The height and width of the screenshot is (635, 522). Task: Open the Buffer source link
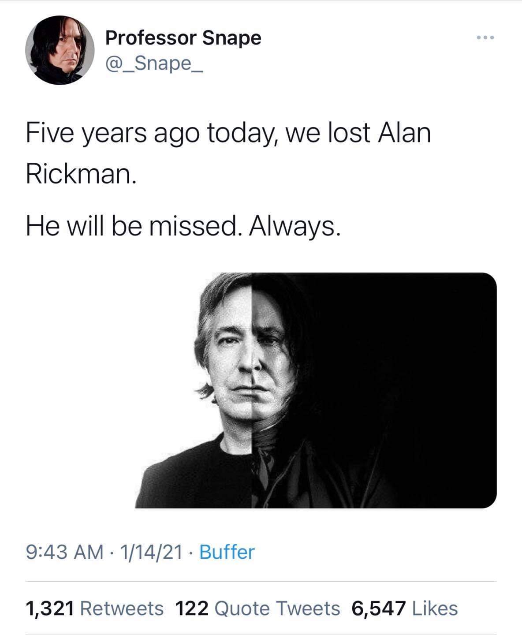227,552
